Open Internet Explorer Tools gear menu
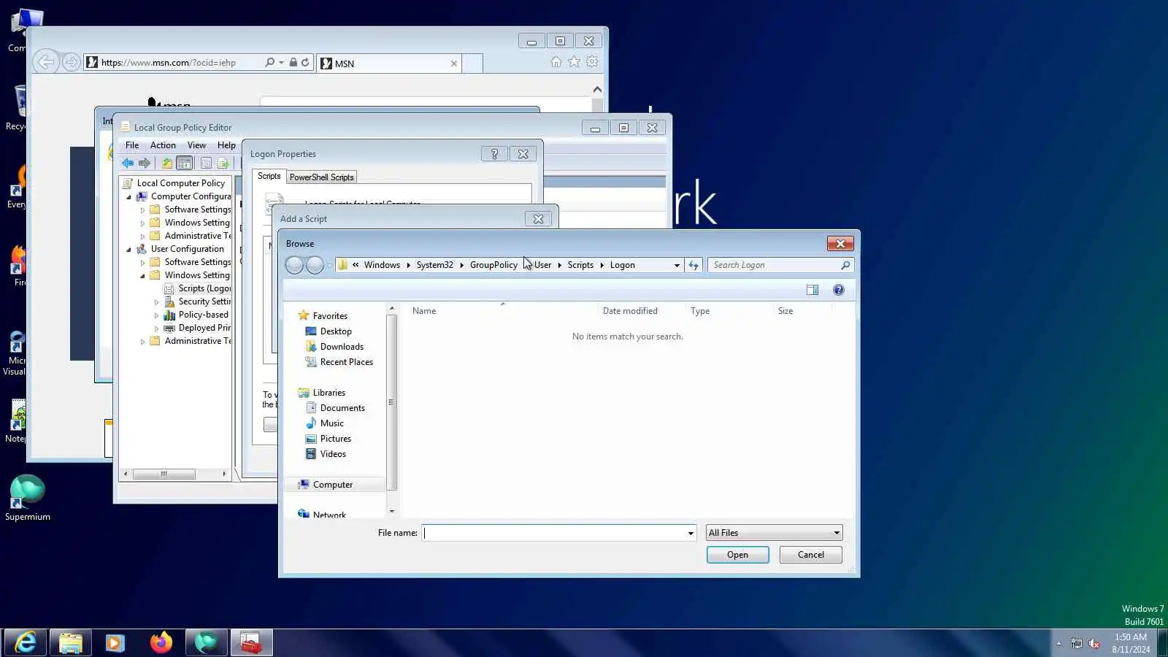 [592, 62]
